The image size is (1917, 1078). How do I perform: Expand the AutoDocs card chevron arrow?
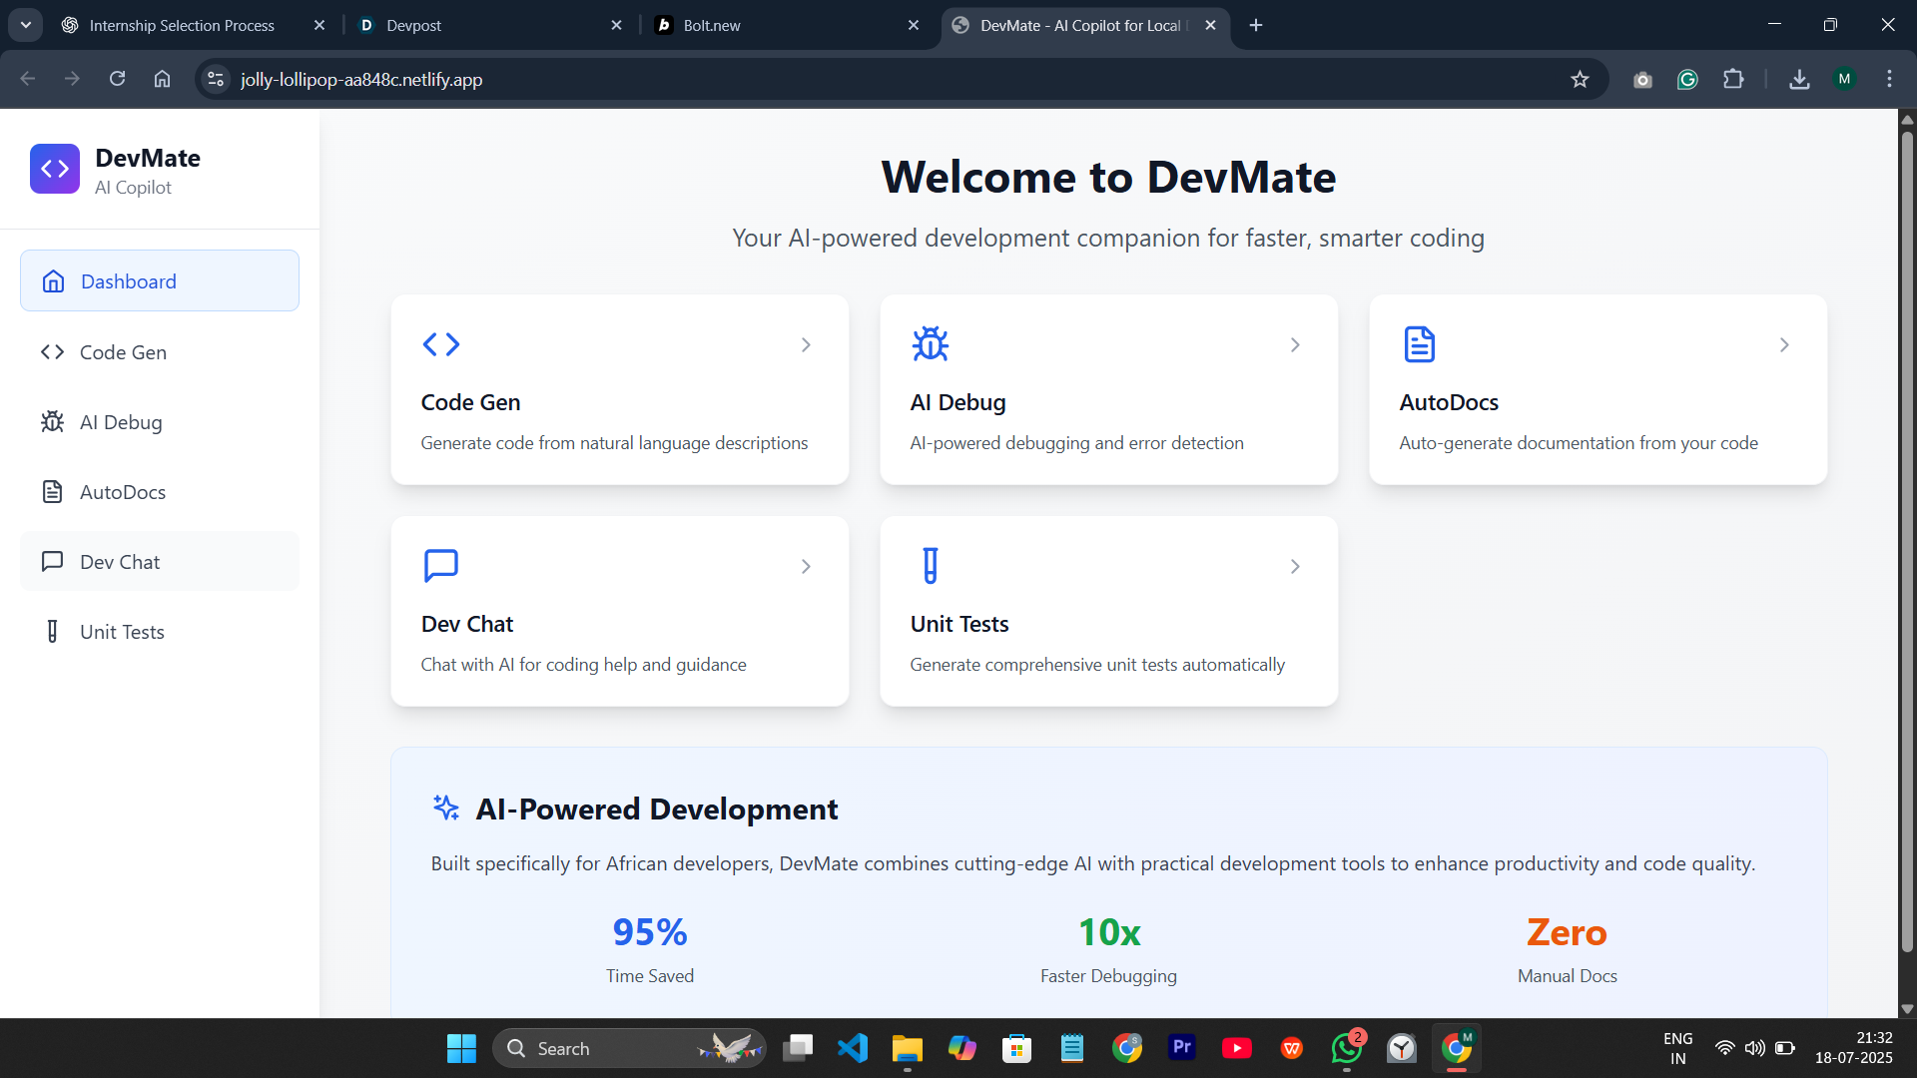pyautogui.click(x=1784, y=345)
